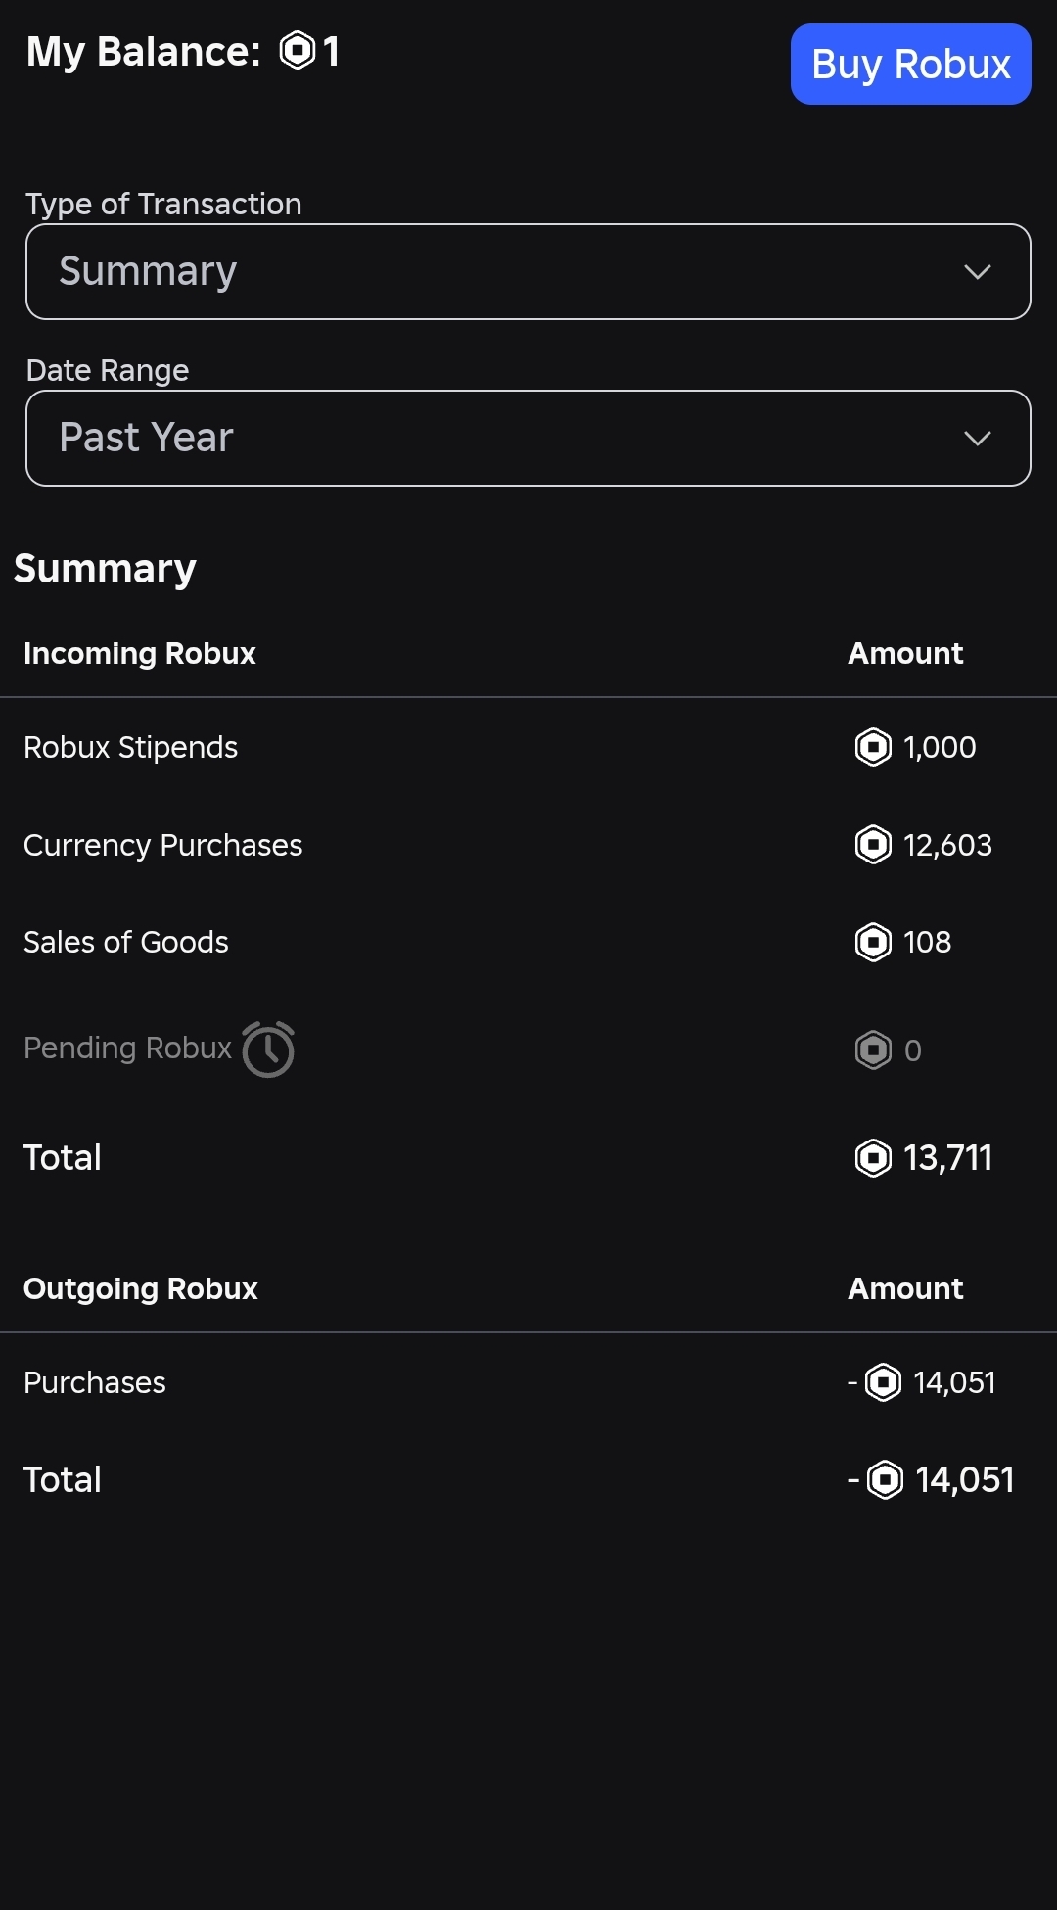1057x1910 pixels.
Task: Click the Robux icon in Robux Stipends row
Action: (x=873, y=747)
